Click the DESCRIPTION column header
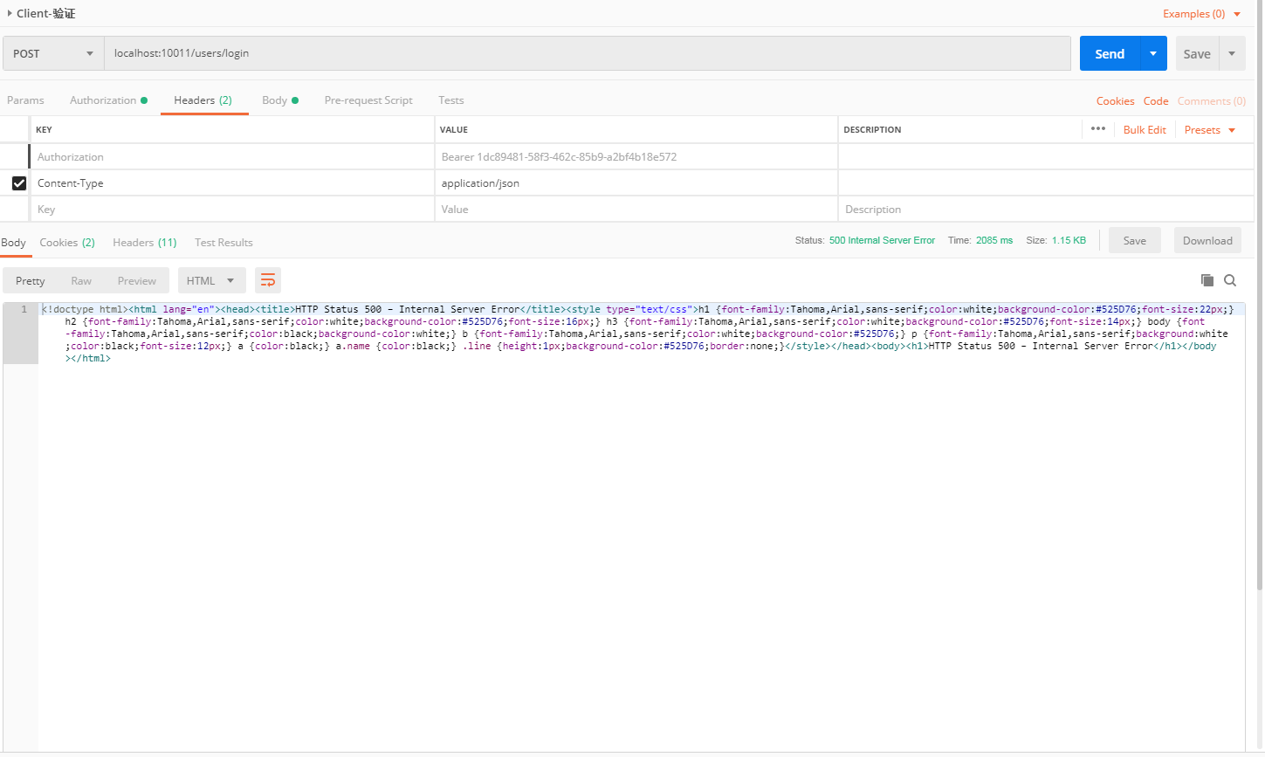1265x757 pixels. pos(872,130)
